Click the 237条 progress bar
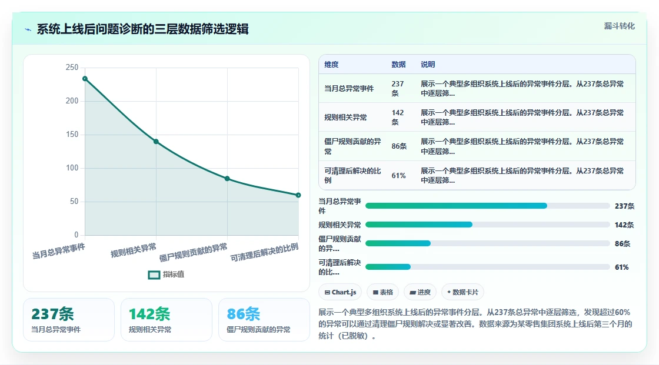This screenshot has width=659, height=365. tap(488, 206)
